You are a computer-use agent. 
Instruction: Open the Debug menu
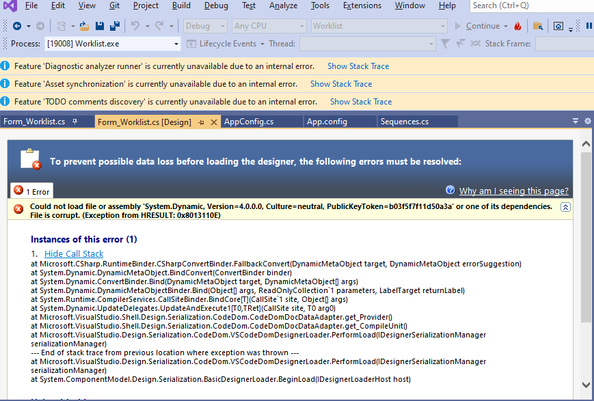(x=216, y=5)
